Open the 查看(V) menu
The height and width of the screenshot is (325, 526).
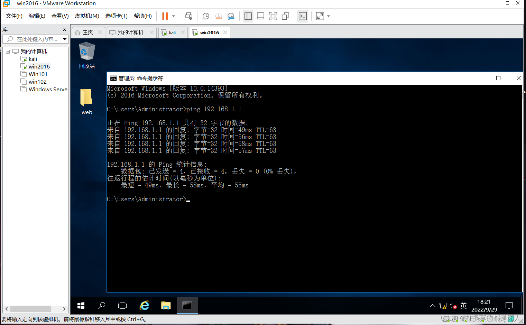[x=60, y=16]
